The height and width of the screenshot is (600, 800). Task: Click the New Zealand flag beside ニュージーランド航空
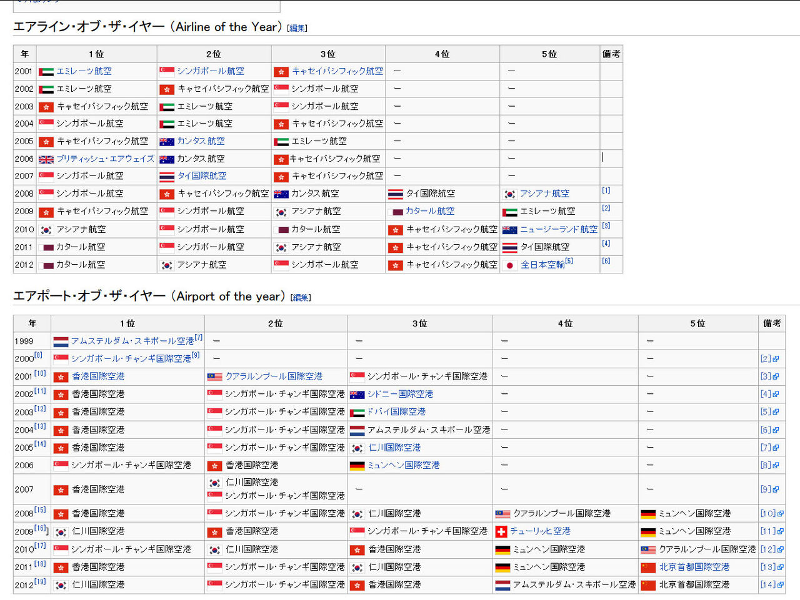click(x=510, y=230)
